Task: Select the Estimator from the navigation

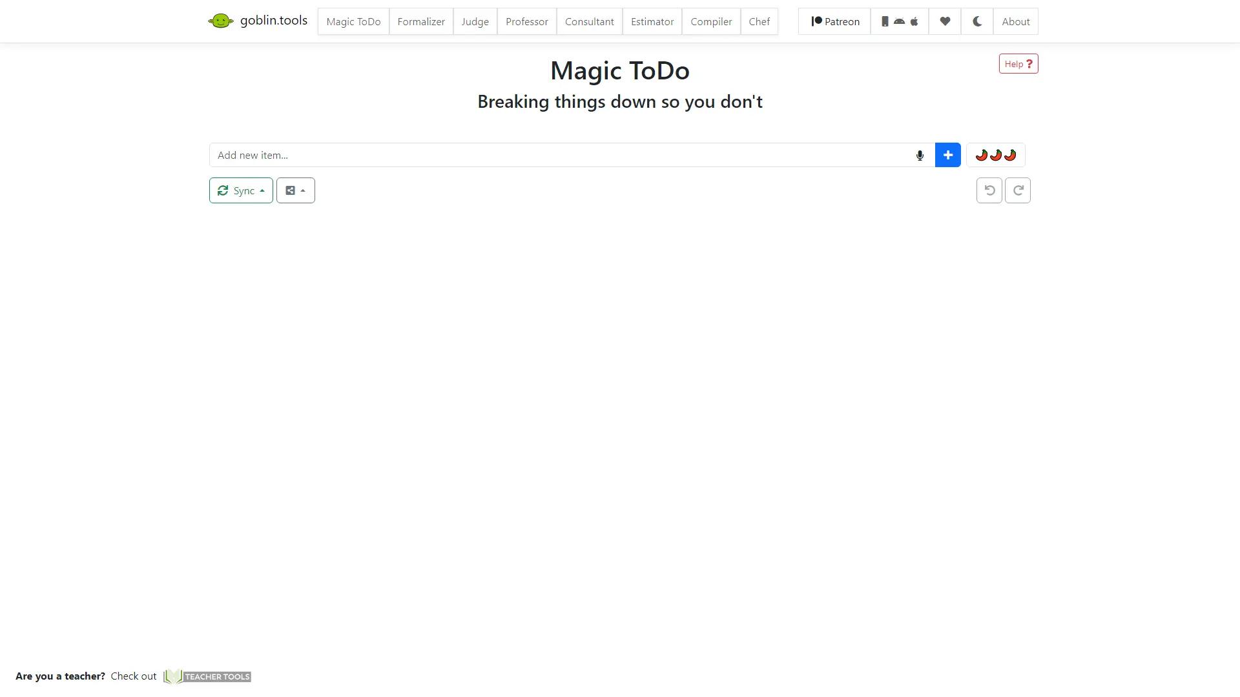Action: coord(652,21)
